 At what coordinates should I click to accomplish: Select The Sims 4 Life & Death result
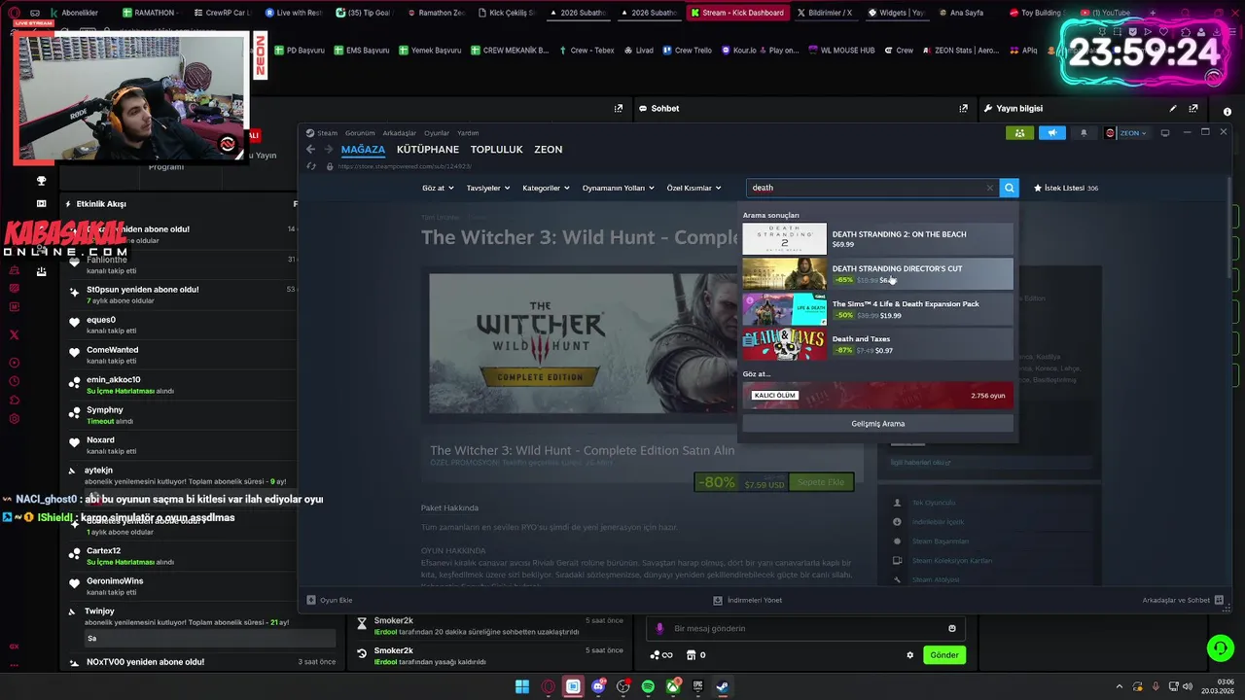click(x=877, y=309)
